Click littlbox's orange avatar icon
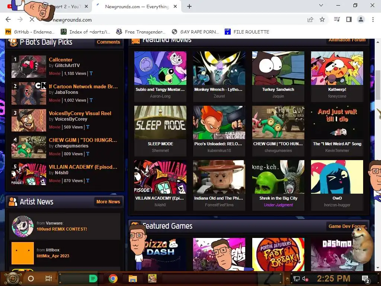Screen dimensions: 381x286 point(23,253)
